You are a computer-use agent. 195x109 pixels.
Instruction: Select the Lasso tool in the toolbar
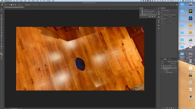point(2,13)
